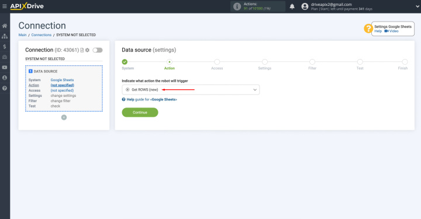This screenshot has width=421, height=219.
Task: Open the Help link for Google Sheets settings
Action: pos(378,31)
